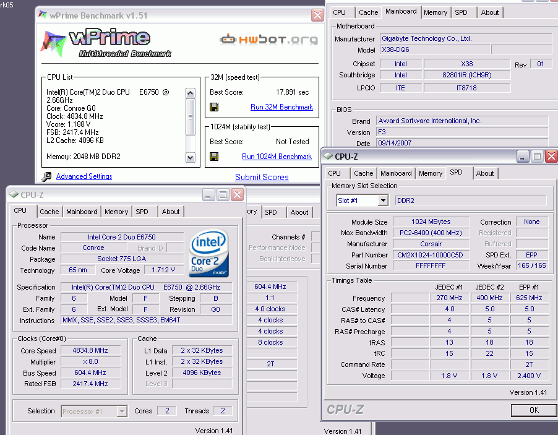Image resolution: width=558 pixels, height=435 pixels.
Task: Click the wPrime multithreaded benchmark logo
Action: (x=107, y=43)
